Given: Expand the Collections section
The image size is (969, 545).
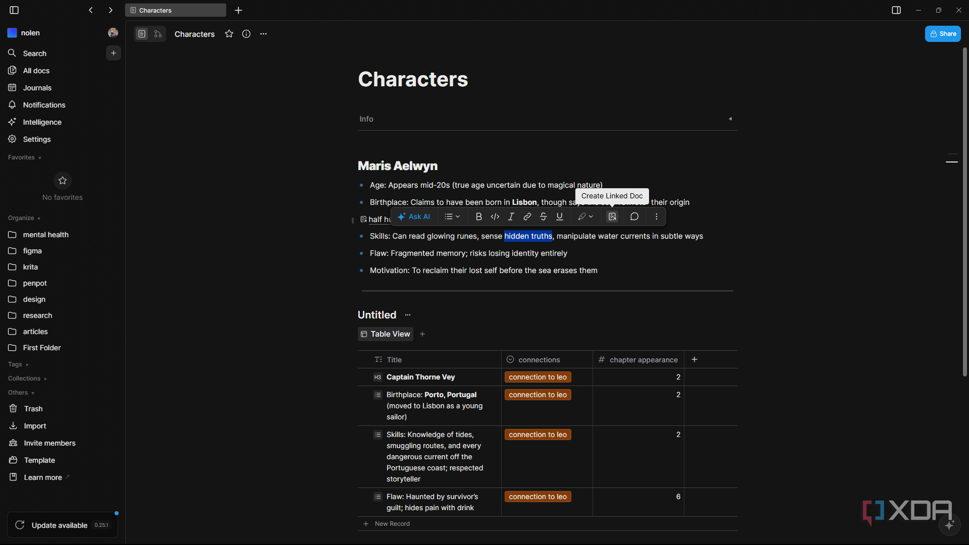Looking at the screenshot, I should (x=27, y=378).
